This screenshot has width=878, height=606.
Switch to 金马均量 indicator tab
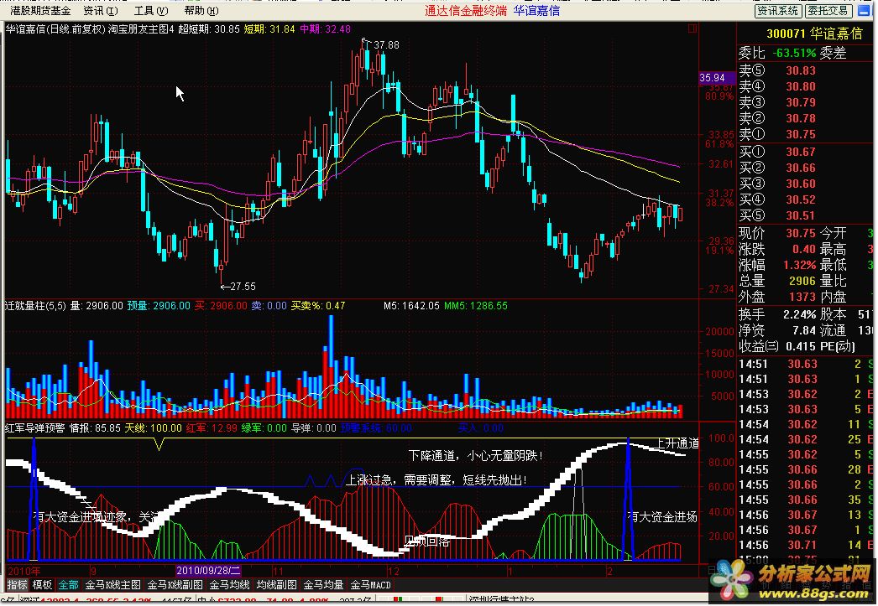point(323,585)
